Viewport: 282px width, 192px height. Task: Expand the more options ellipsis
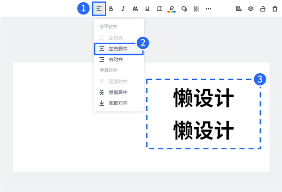point(208,8)
